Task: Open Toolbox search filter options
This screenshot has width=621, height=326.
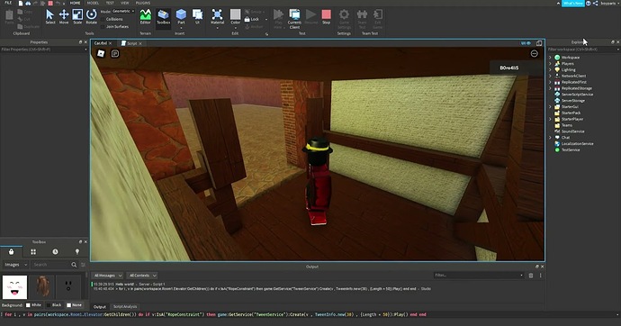Action: (x=83, y=265)
